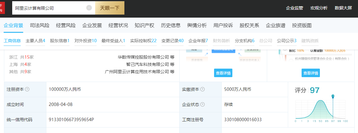Switch to 投资版图 tab
Image resolution: width=358 pixels, height=133 pixels.
pyautogui.click(x=302, y=26)
